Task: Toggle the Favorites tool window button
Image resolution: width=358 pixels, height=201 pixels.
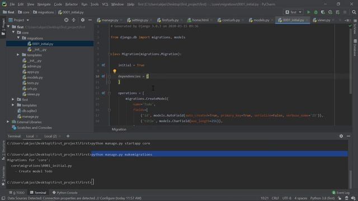Action: coord(3,176)
